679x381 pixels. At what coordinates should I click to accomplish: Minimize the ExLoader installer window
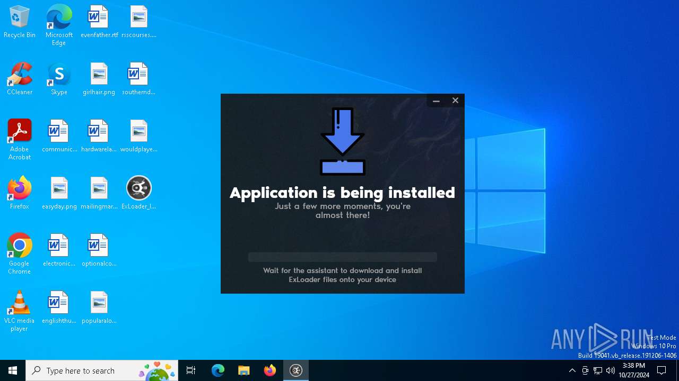[x=436, y=101]
